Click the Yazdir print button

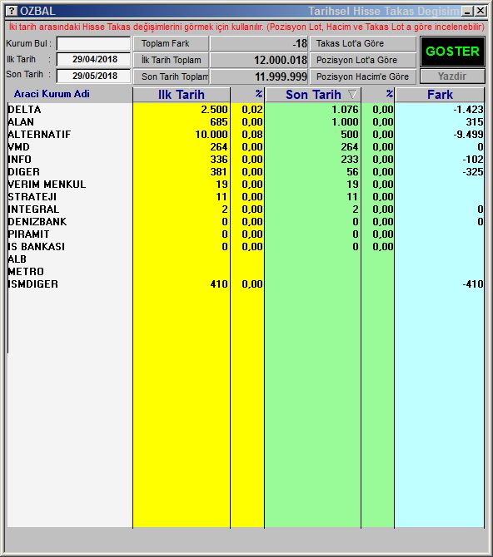coord(452,76)
